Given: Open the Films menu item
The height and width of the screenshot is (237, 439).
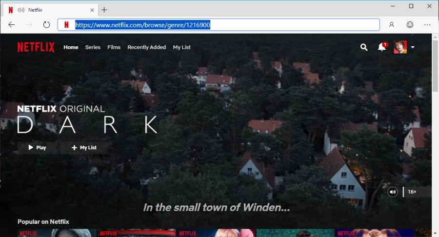Looking at the screenshot, I should [x=114, y=47].
